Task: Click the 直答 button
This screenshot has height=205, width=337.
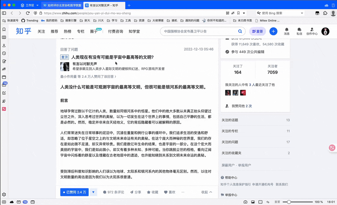Action: pos(258,31)
